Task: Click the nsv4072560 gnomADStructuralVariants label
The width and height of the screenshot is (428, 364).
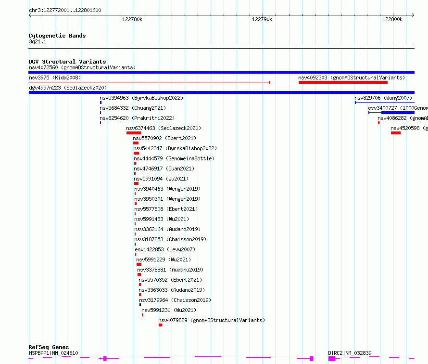Action: (x=82, y=67)
